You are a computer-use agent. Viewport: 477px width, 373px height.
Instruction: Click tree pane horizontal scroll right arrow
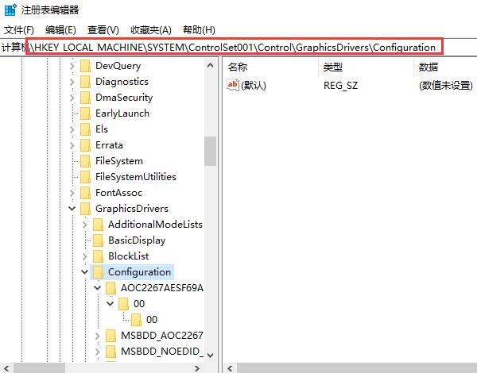click(197, 368)
